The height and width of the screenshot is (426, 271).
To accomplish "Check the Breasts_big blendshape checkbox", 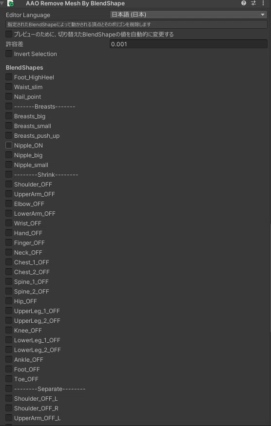I will 9,116.
